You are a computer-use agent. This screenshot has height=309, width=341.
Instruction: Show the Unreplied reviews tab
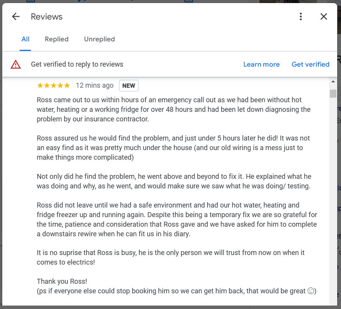click(x=100, y=39)
